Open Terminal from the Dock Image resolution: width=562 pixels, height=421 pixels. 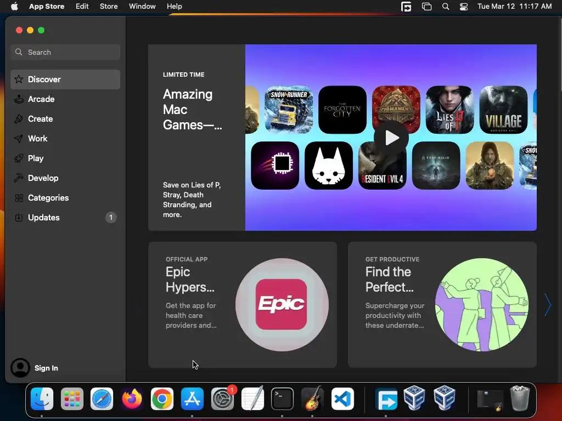[283, 399]
